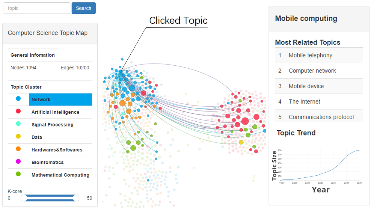Click the orange Hardwares&Softwares cluster dot
Screen dimensions: 371x208
pos(18,149)
